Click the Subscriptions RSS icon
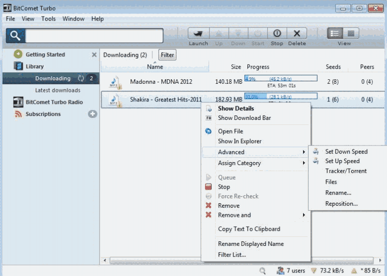Image resolution: width=387 pixels, height=276 pixels. point(18,114)
